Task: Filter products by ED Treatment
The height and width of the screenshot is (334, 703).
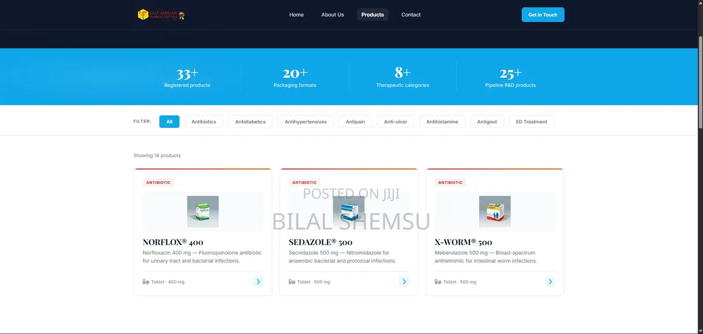Action: pyautogui.click(x=532, y=122)
